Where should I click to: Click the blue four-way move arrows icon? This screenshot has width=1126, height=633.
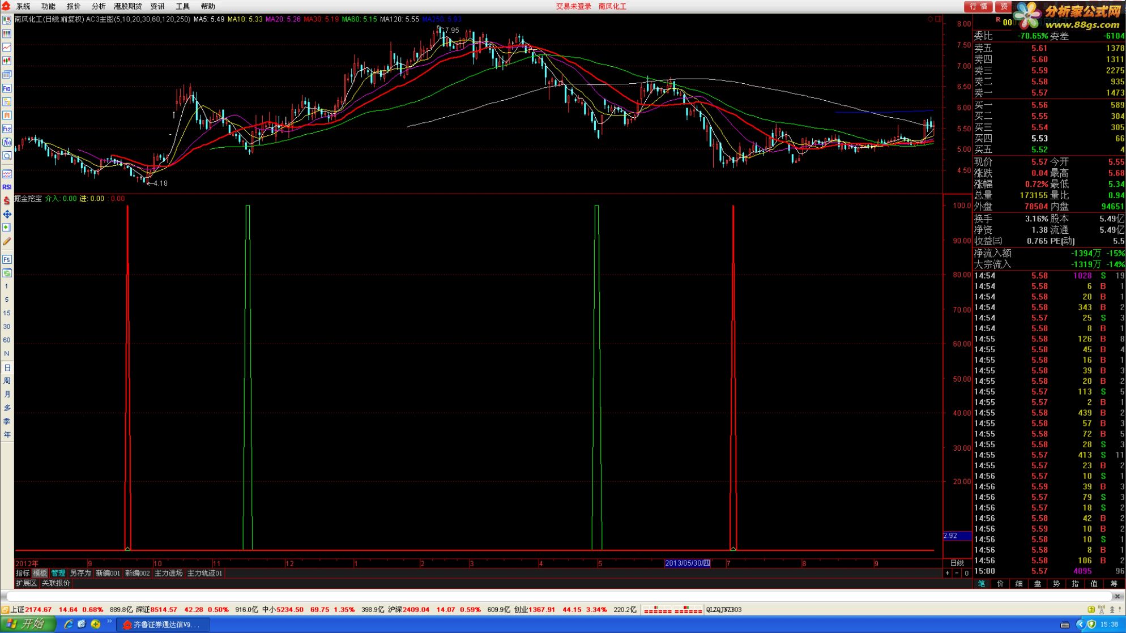[7, 215]
